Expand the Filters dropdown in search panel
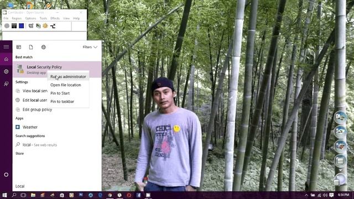This screenshot has width=354, height=199. coord(90,47)
